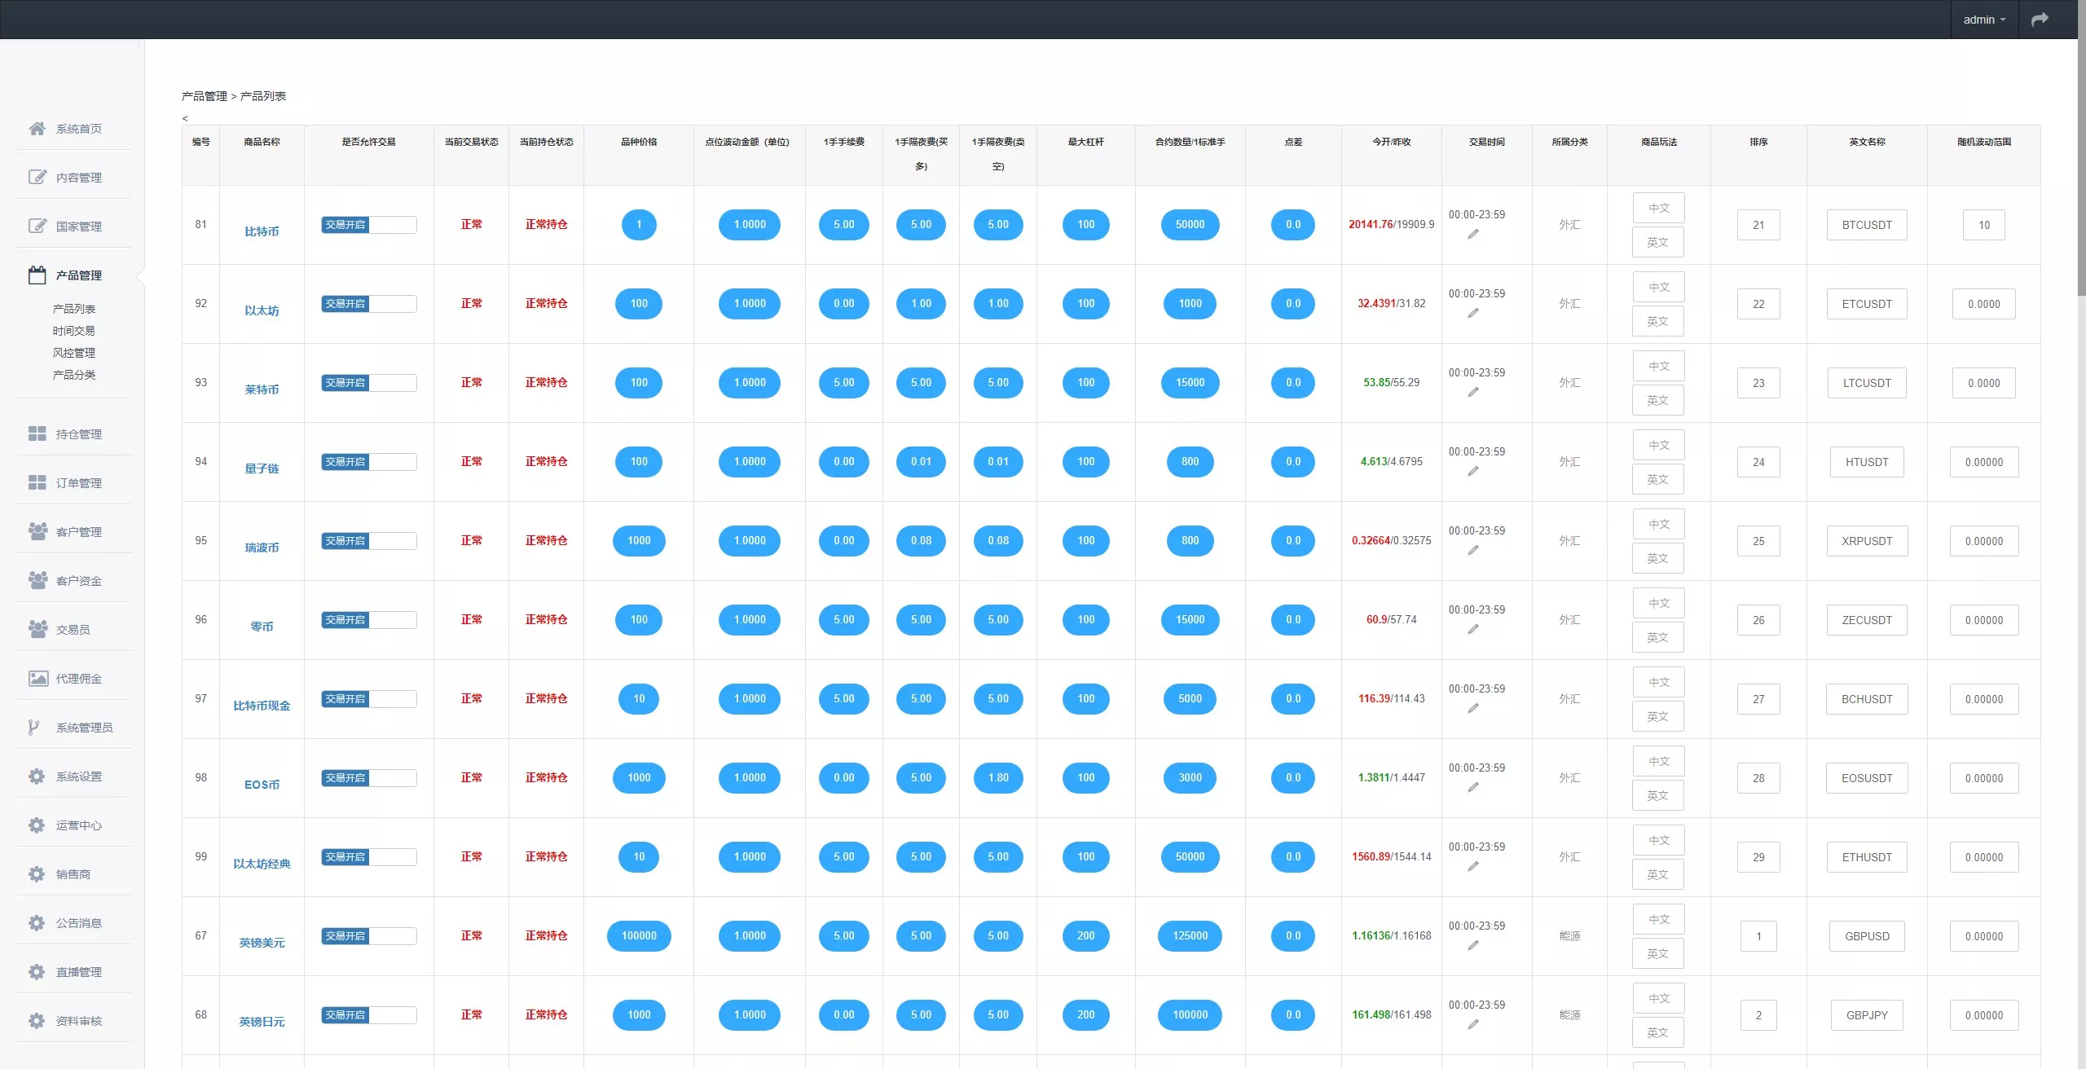This screenshot has height=1069, width=2086.
Task: Open the 瑞波币 product name link
Action: [262, 548]
